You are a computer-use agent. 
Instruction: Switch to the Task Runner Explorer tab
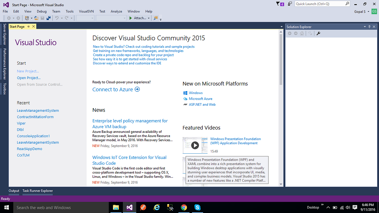pyautogui.click(x=38, y=191)
